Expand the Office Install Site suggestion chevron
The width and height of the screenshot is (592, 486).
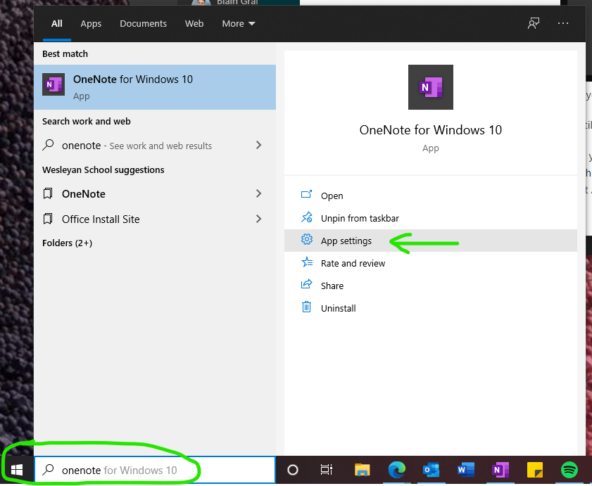click(258, 219)
